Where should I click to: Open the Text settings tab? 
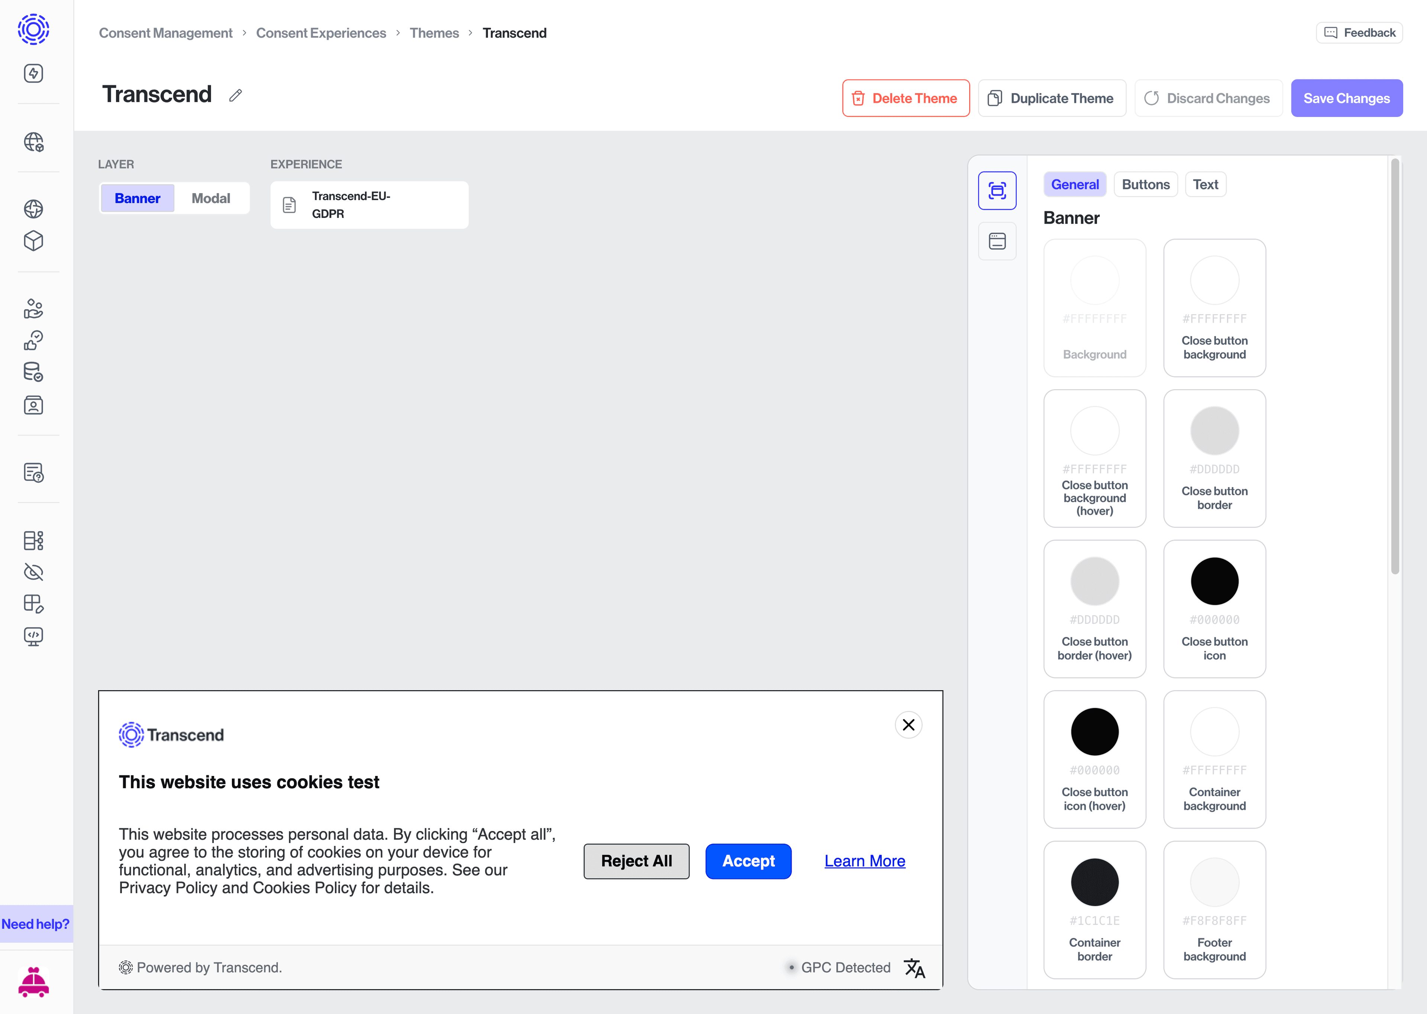pyautogui.click(x=1205, y=184)
